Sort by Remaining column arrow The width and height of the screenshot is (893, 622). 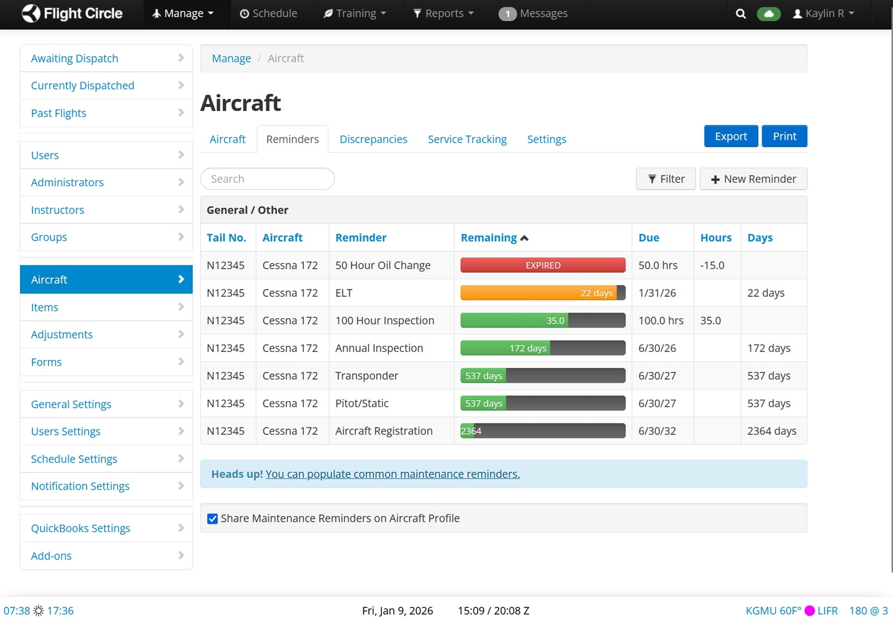coord(524,238)
